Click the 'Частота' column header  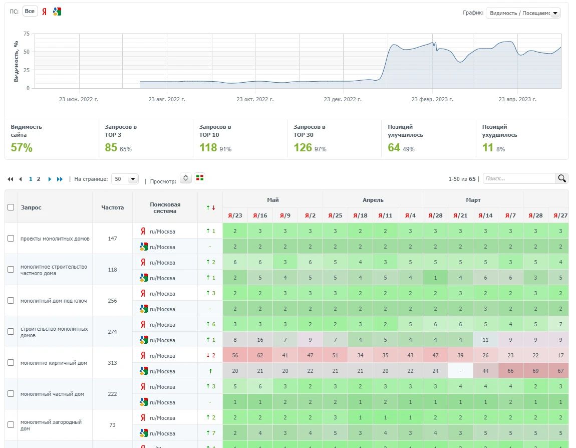pos(112,207)
